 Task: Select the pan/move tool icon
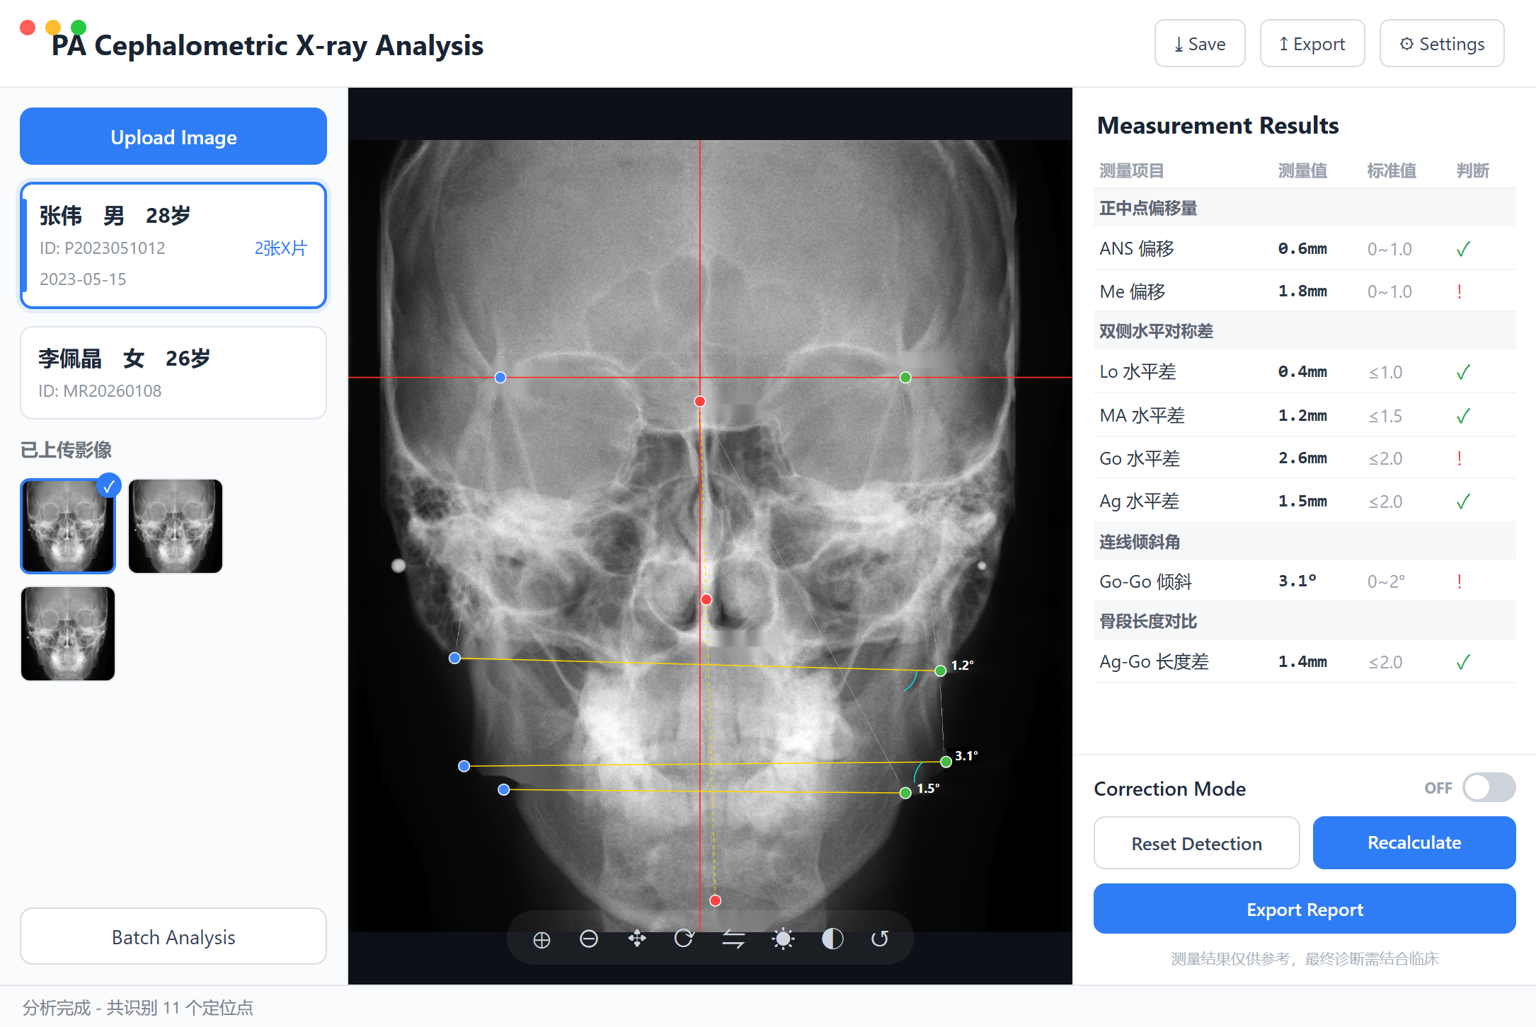tap(637, 939)
